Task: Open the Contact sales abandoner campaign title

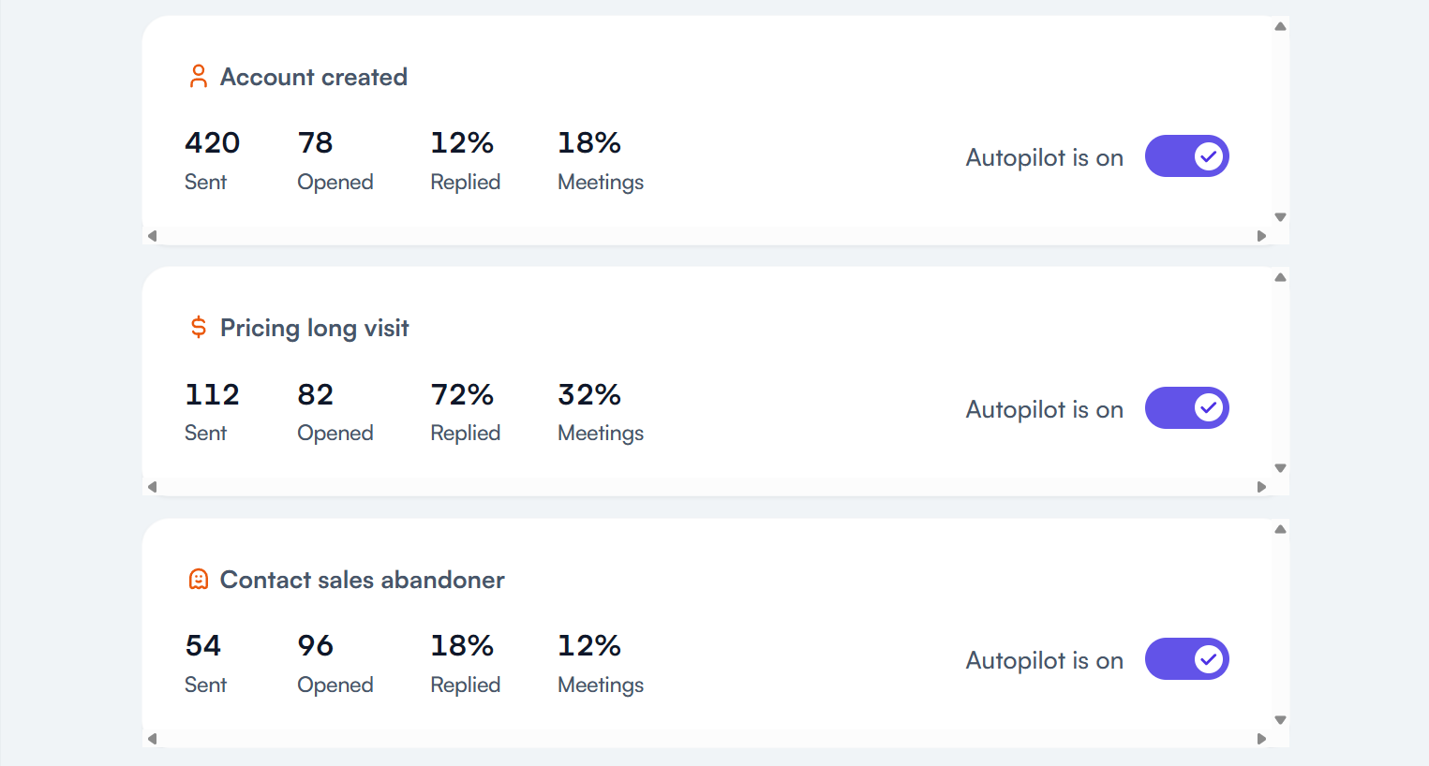Action: coord(363,580)
